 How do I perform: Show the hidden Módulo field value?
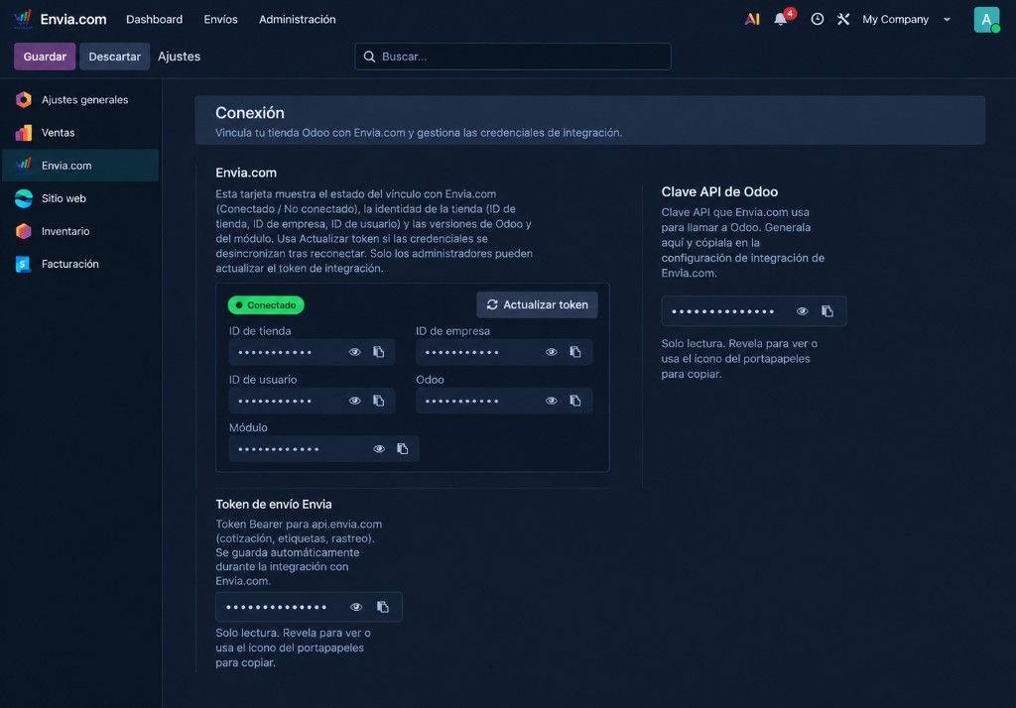point(378,448)
